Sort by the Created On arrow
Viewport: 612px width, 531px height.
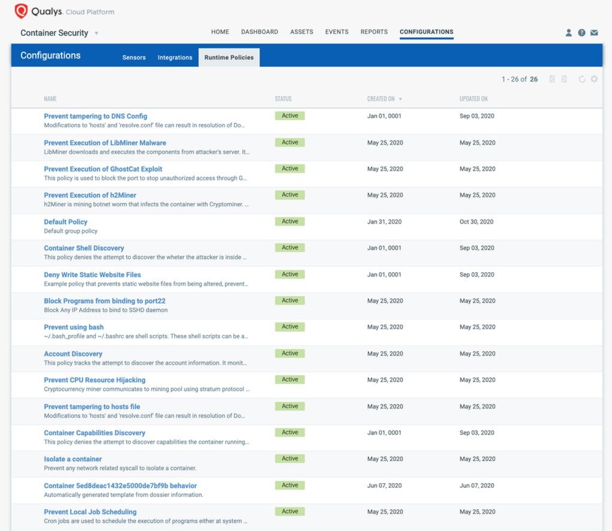coord(400,99)
